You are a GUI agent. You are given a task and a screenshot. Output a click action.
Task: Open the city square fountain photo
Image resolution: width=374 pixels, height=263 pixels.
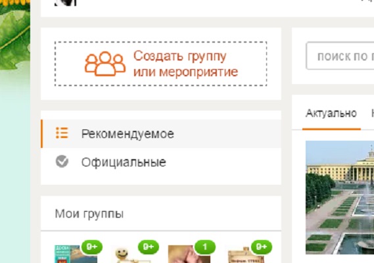pos(340,197)
